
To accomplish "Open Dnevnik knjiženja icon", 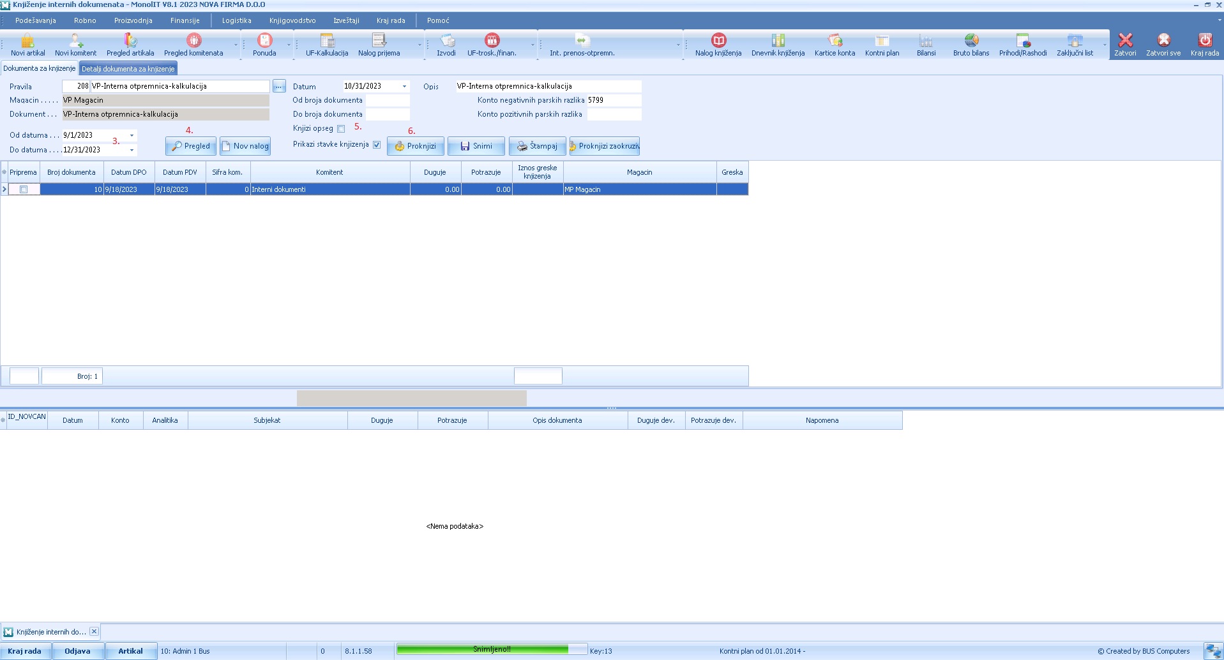I will tap(778, 45).
